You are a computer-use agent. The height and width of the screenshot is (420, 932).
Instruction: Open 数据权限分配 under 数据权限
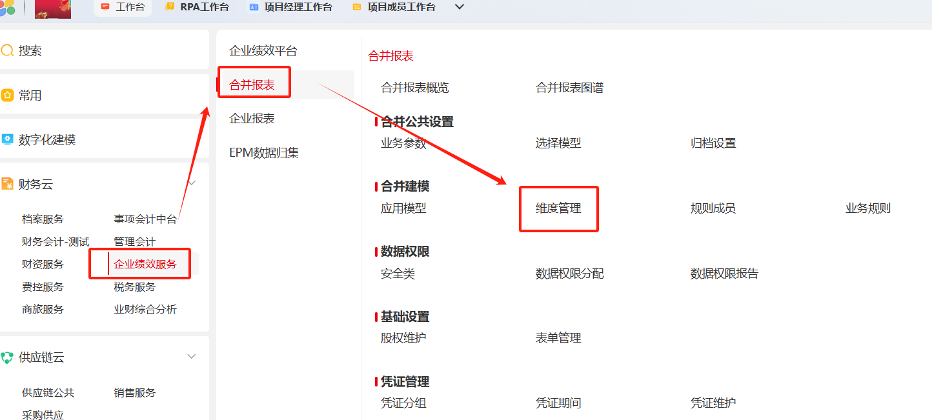tap(569, 274)
